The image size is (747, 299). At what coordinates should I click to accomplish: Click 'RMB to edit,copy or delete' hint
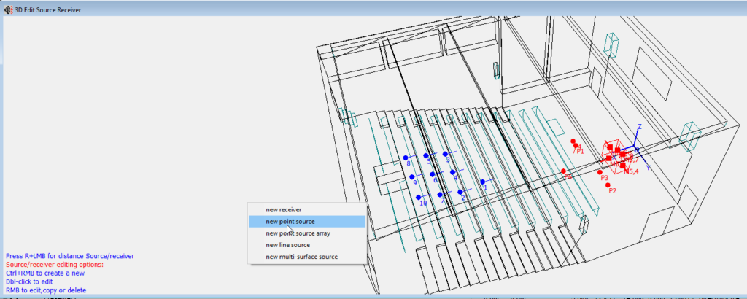pyautogui.click(x=46, y=290)
